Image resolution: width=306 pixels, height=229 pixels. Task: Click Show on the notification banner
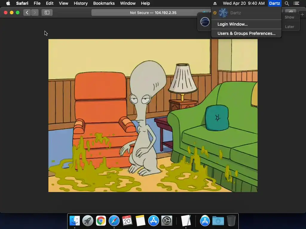click(x=289, y=17)
